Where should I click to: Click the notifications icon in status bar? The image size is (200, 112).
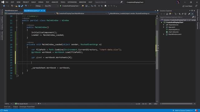pos(196,110)
